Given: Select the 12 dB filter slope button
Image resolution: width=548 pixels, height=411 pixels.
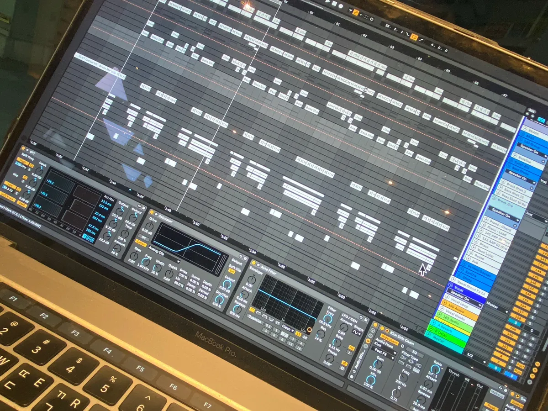Looking at the screenshot, I should tap(298, 334).
